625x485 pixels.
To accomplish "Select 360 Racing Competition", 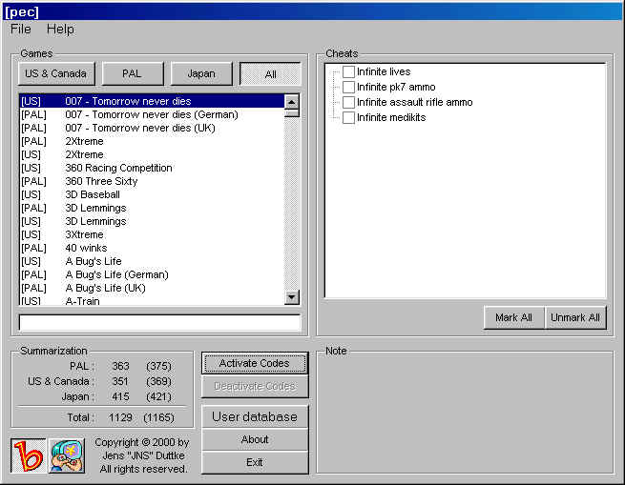I will (152, 168).
